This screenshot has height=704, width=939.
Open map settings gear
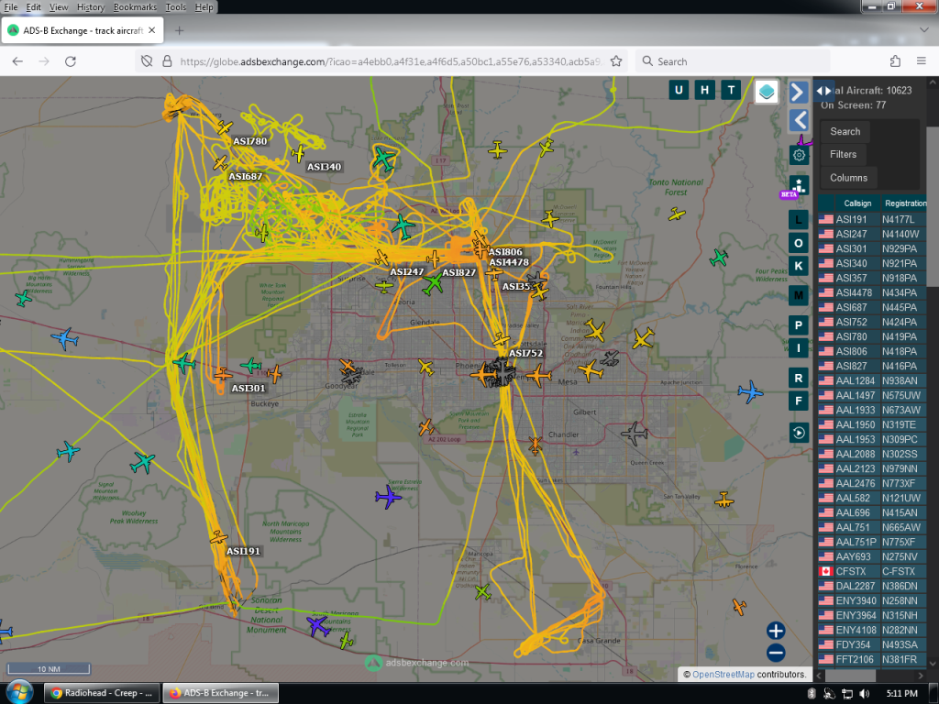pyautogui.click(x=799, y=155)
